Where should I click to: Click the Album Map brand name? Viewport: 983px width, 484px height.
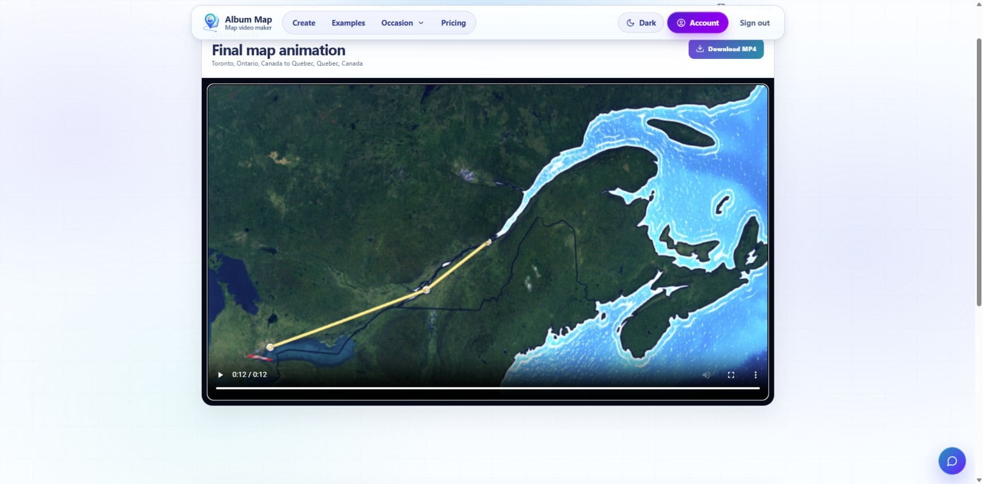pyautogui.click(x=248, y=19)
